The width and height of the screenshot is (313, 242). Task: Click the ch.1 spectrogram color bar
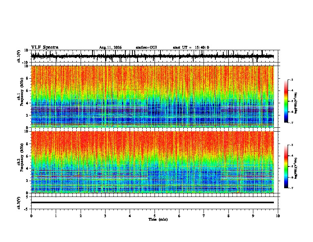coord(286,101)
